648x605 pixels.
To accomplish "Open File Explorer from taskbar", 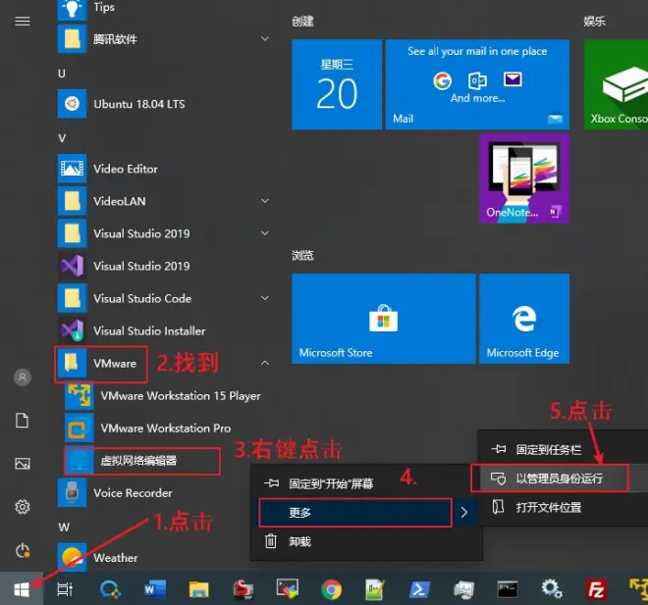I will click(x=198, y=589).
